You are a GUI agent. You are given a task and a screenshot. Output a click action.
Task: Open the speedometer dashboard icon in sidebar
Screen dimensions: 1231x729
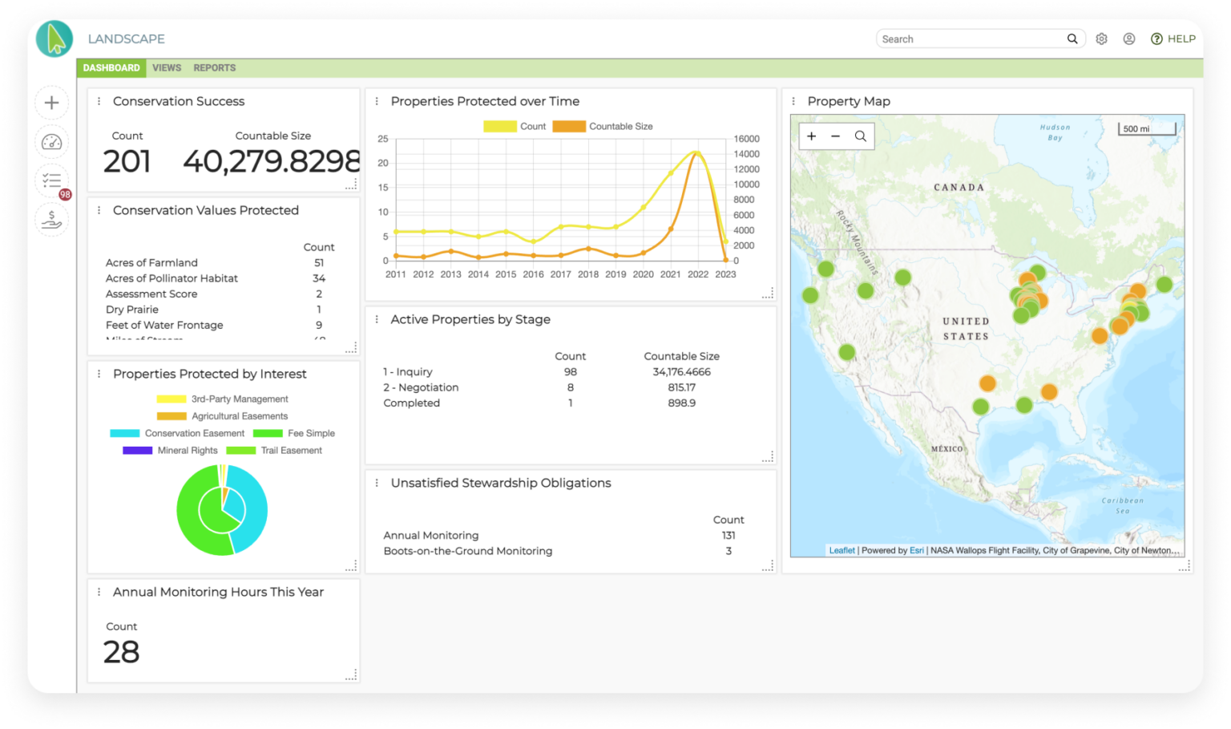click(52, 142)
